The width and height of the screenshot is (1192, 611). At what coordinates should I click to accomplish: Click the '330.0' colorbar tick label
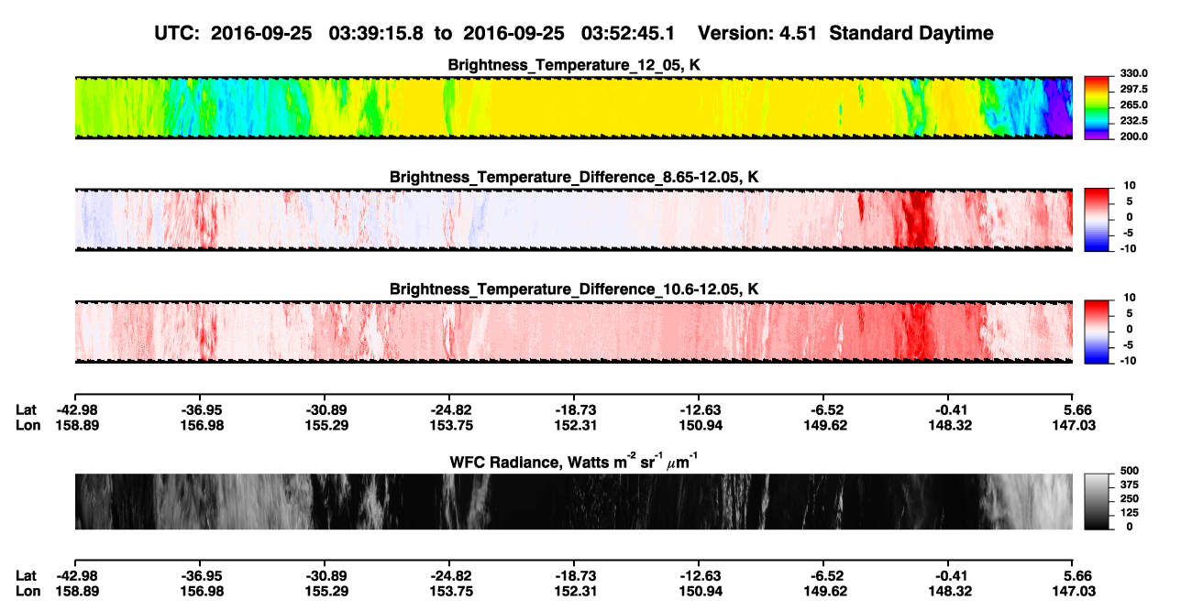pos(1134,73)
